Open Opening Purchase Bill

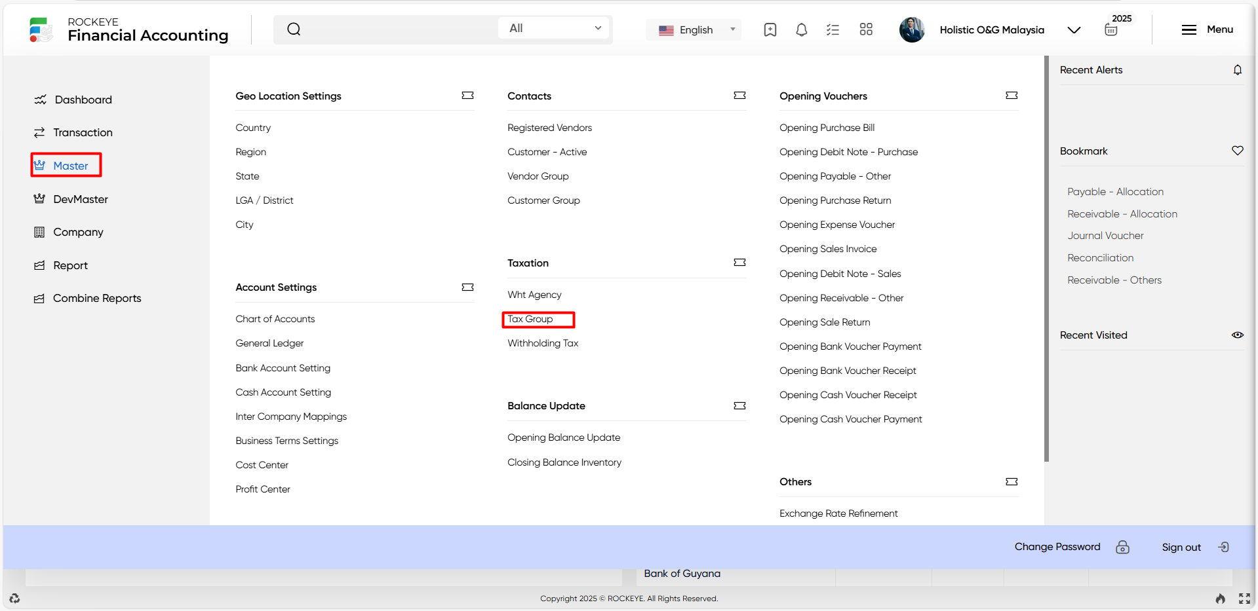pos(827,128)
